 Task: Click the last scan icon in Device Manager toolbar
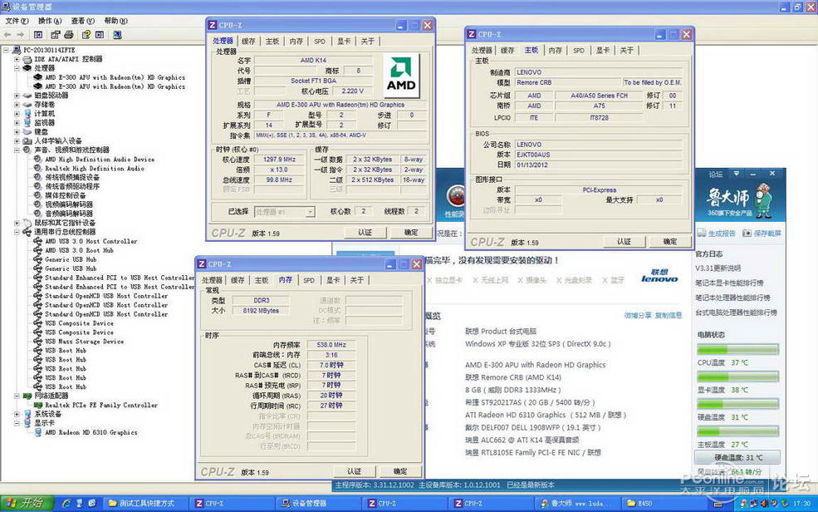coord(115,35)
